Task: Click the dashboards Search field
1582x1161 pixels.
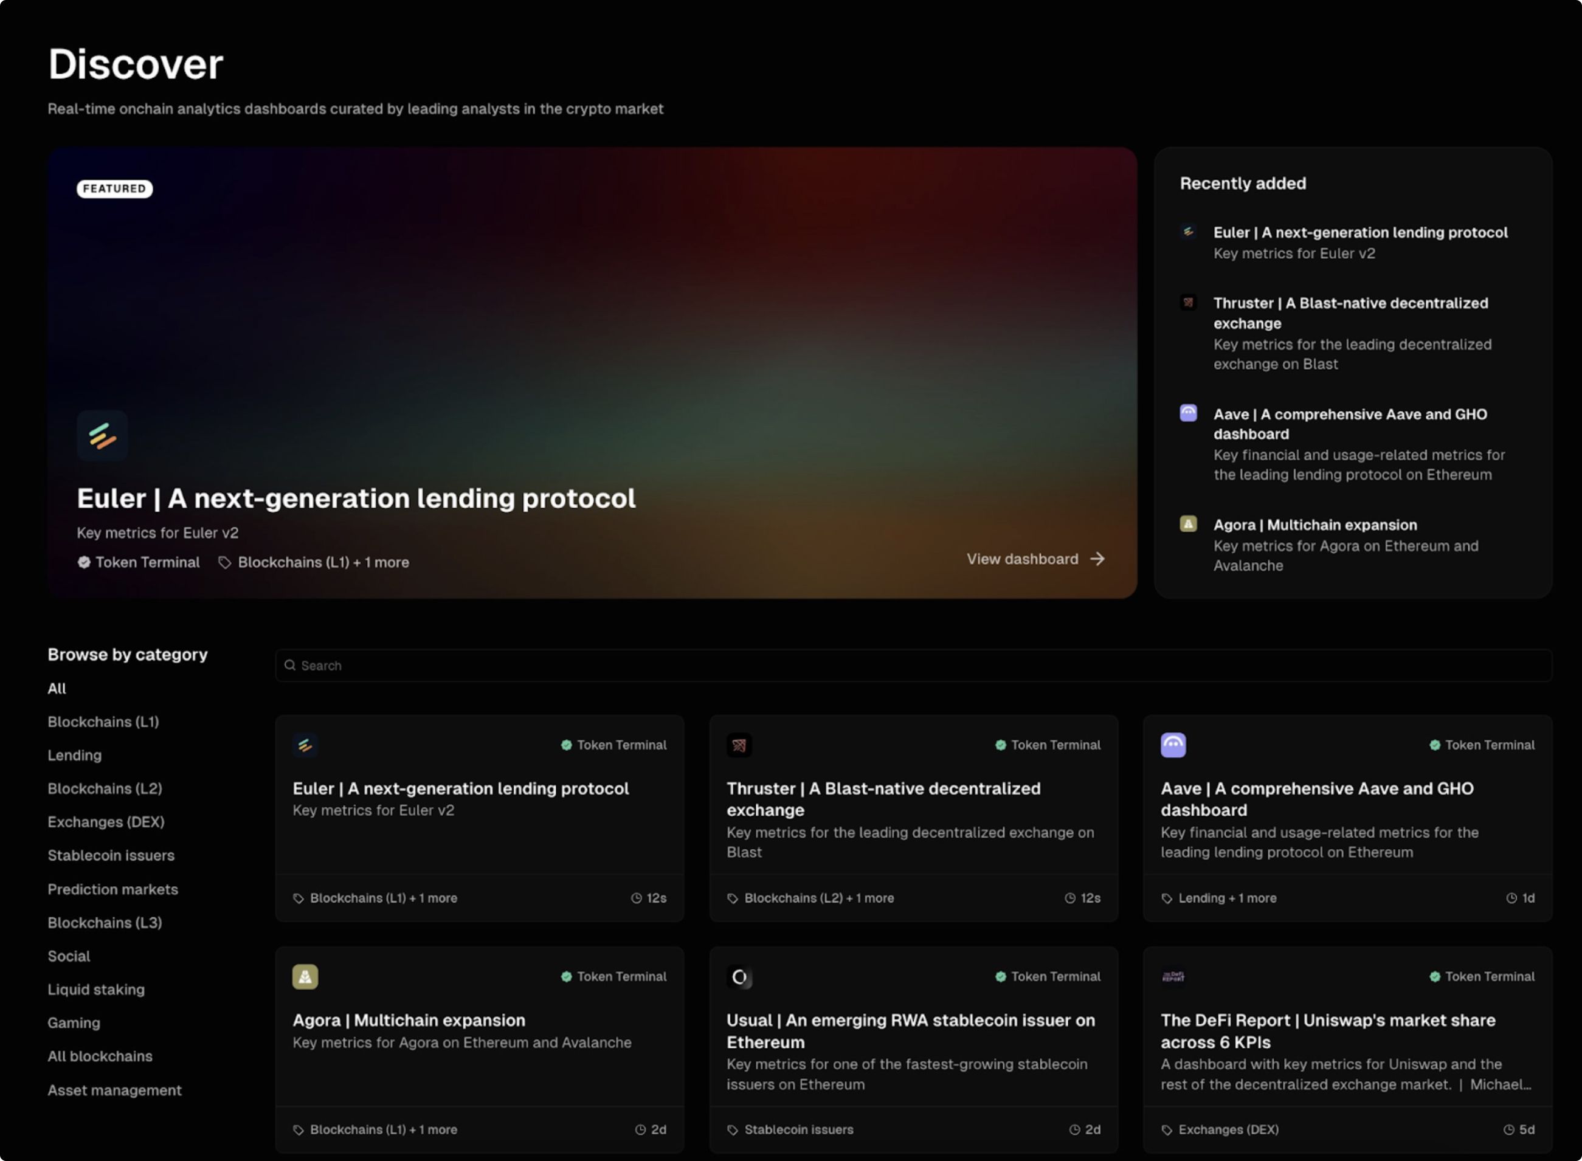Action: pyautogui.click(x=914, y=666)
